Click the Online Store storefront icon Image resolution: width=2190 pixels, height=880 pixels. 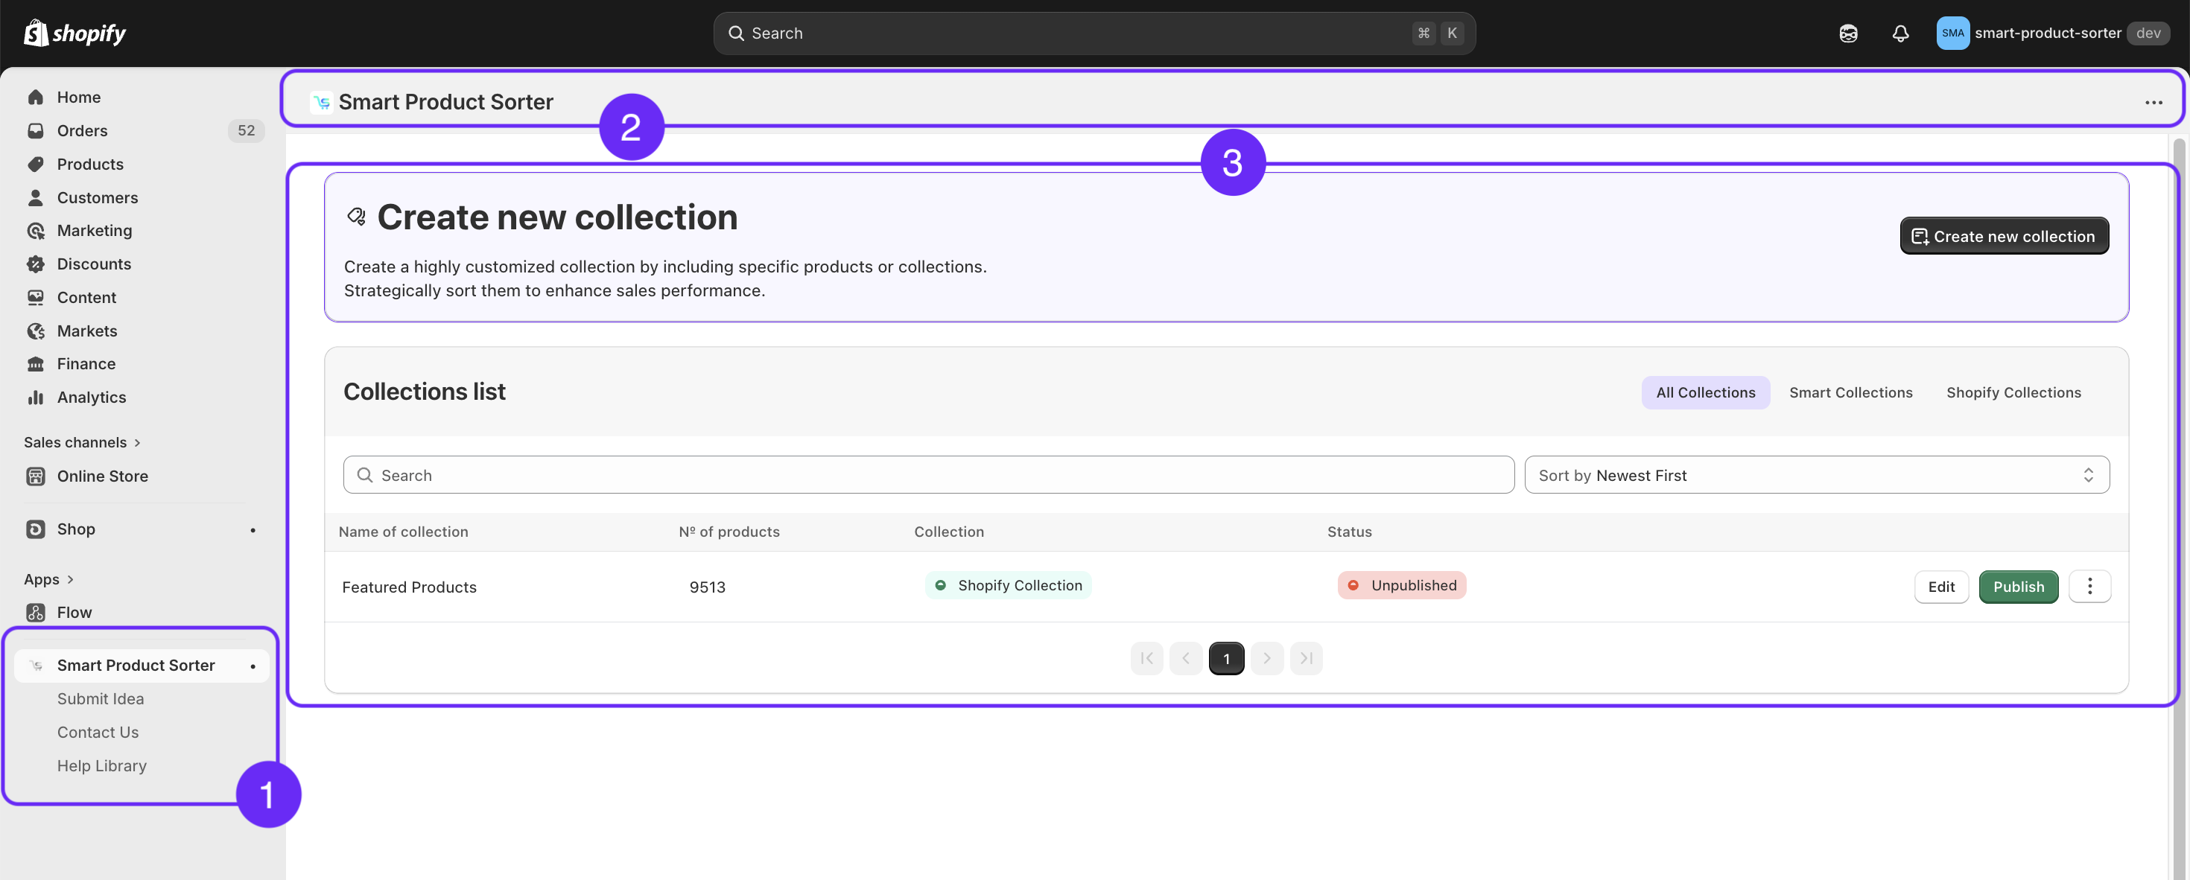click(x=36, y=476)
